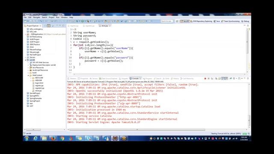Focus the Quick Access search field
Viewport: 274px width, 154px height.
pyautogui.click(x=167, y=21)
